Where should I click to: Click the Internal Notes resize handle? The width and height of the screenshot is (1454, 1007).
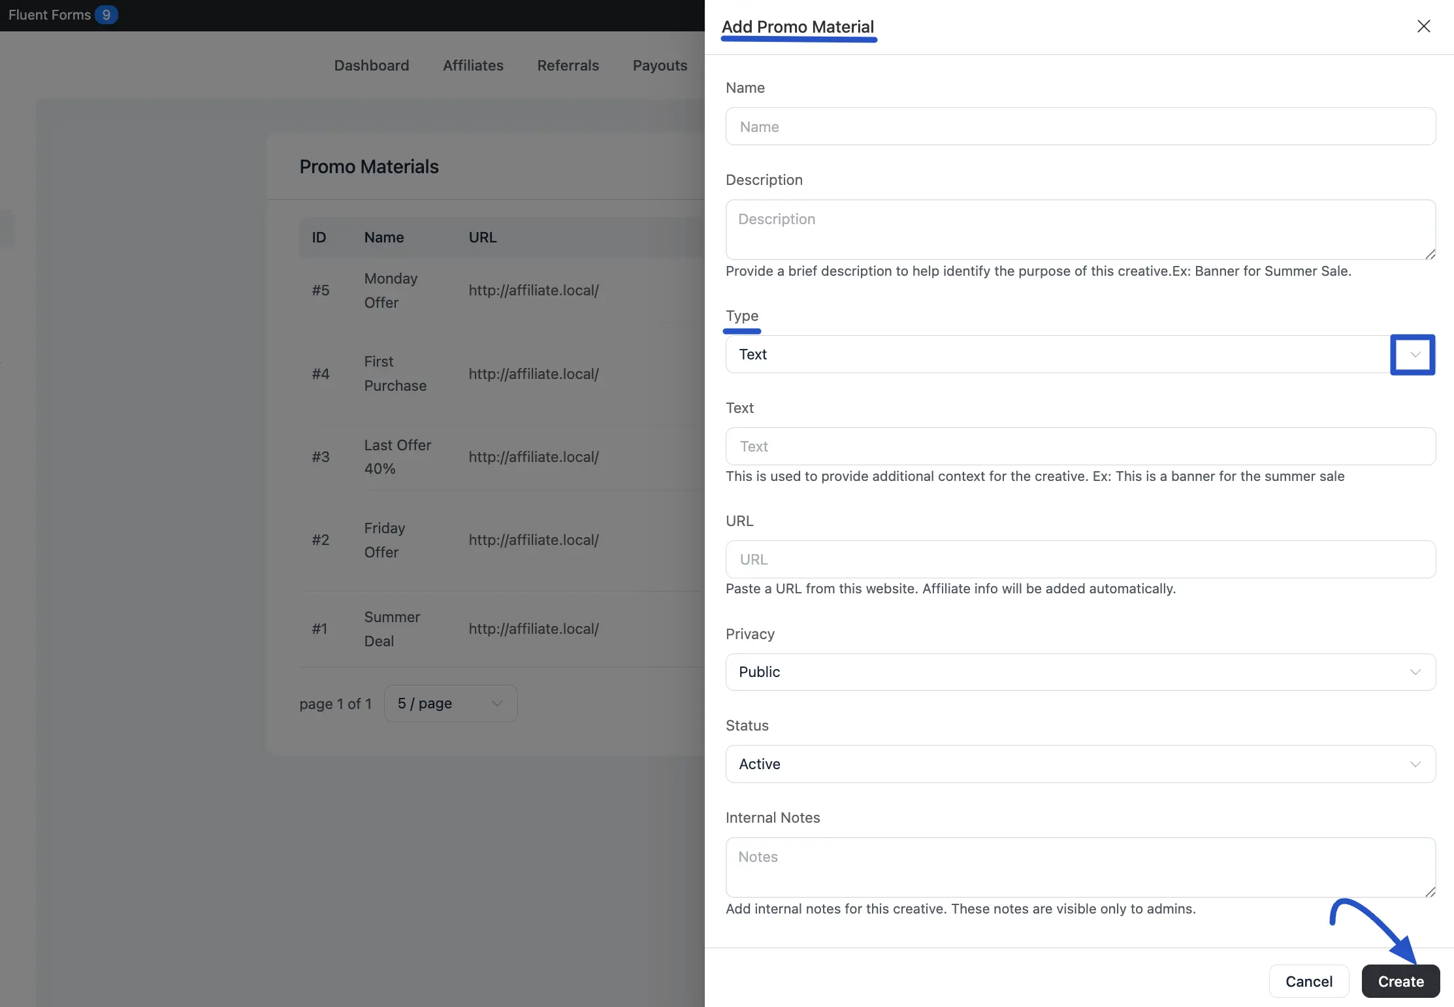1430,892
